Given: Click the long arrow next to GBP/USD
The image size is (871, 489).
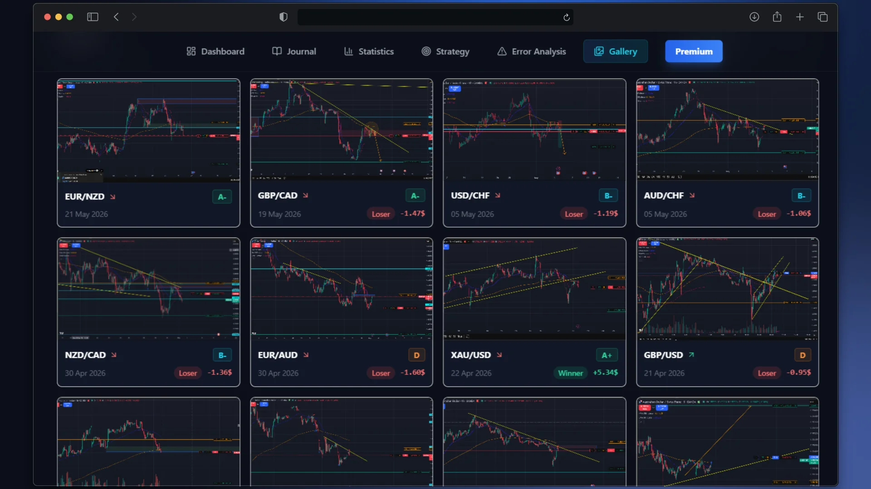Looking at the screenshot, I should (691, 355).
